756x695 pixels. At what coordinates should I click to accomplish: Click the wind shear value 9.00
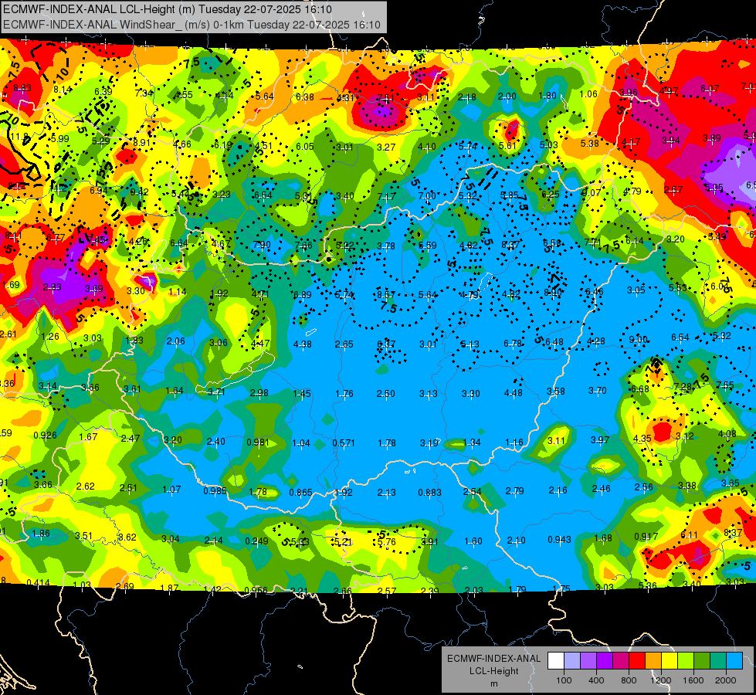639,340
